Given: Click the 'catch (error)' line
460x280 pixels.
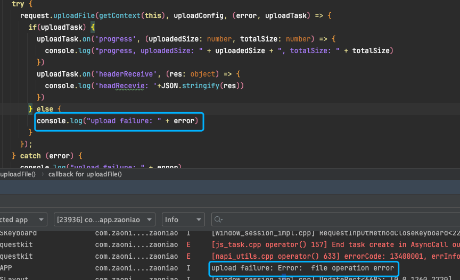Looking at the screenshot, I should 48,156.
